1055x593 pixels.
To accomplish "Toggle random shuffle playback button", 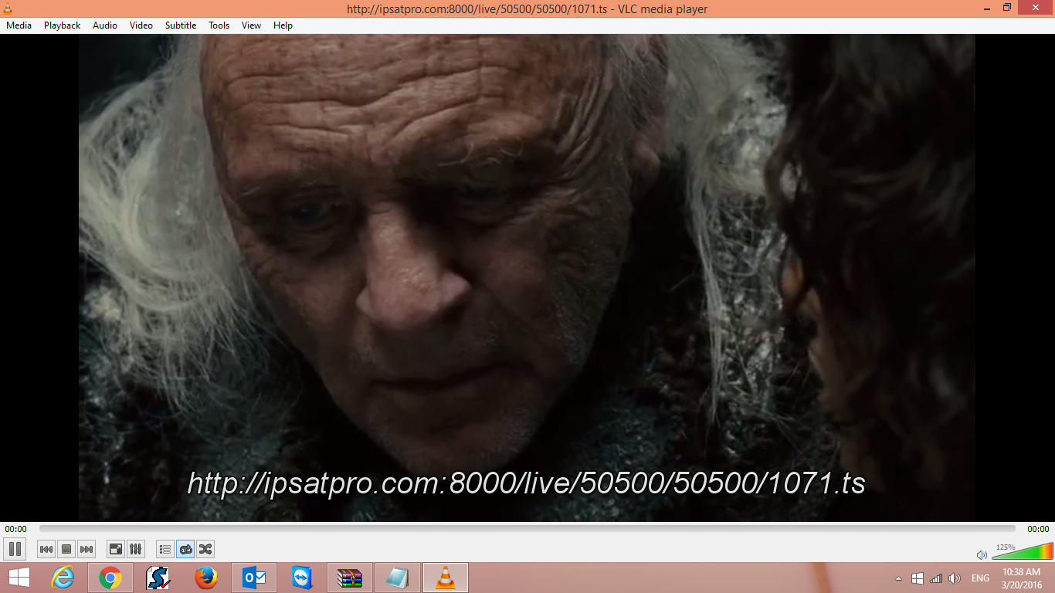I will [205, 549].
